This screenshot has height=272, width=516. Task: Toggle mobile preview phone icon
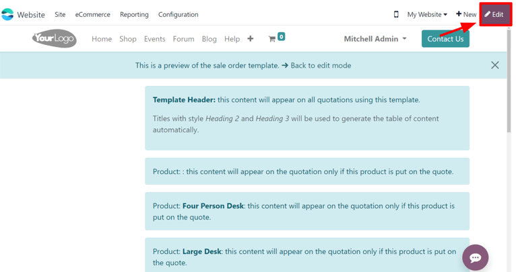point(396,14)
